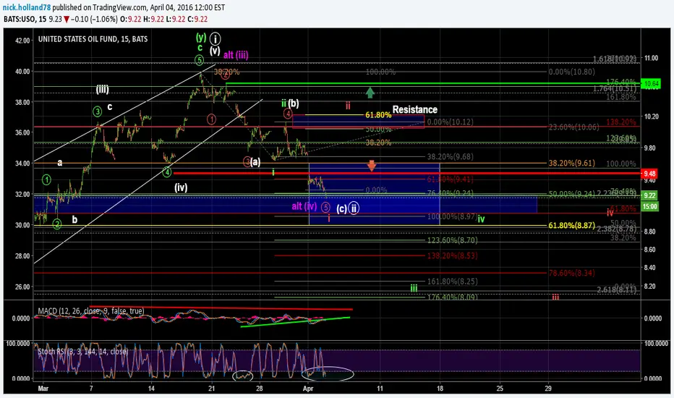This screenshot has width=674, height=398.
Task: Select the green (y) wave label
Action: pos(201,38)
